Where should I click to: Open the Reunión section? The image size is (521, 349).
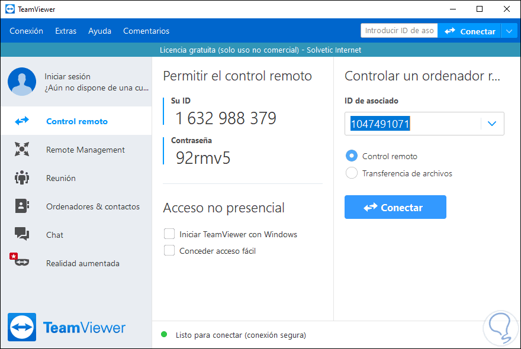click(76, 178)
